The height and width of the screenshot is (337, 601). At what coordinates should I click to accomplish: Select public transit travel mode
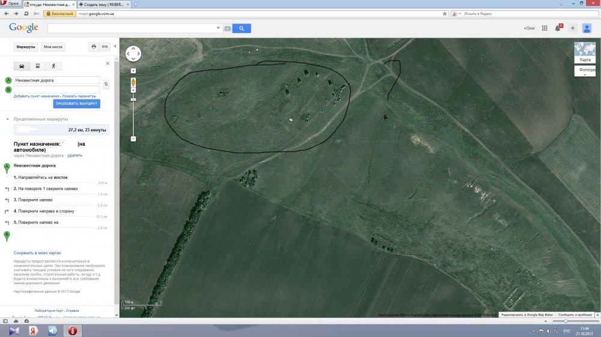(x=38, y=66)
